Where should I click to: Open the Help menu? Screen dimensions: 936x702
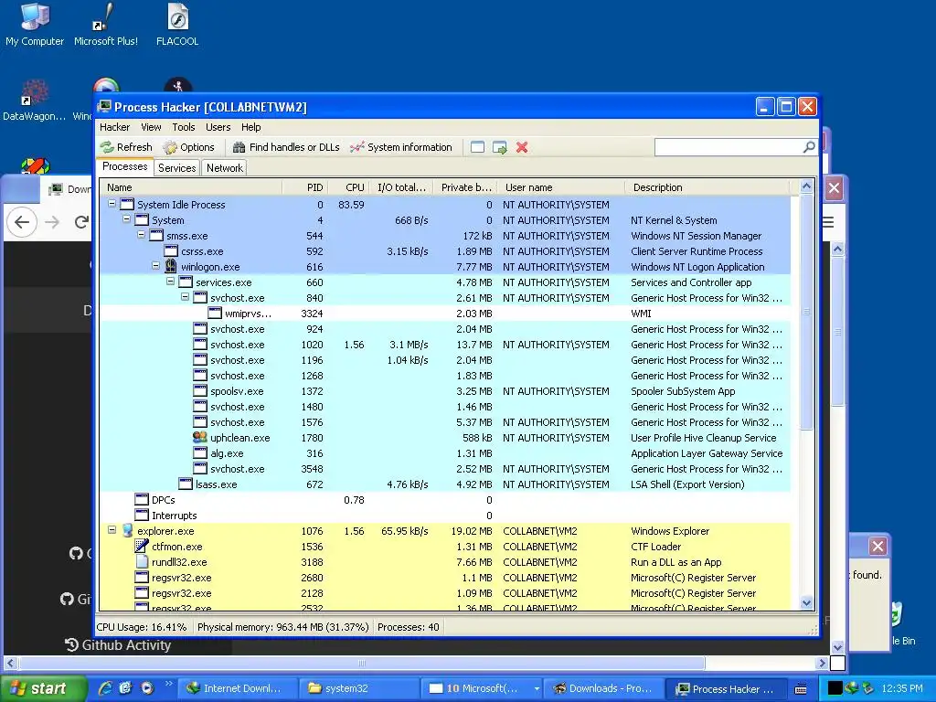tap(251, 127)
